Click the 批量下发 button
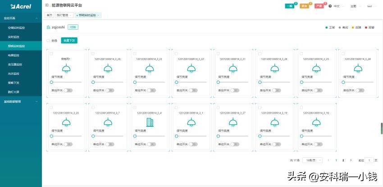 tap(69, 41)
